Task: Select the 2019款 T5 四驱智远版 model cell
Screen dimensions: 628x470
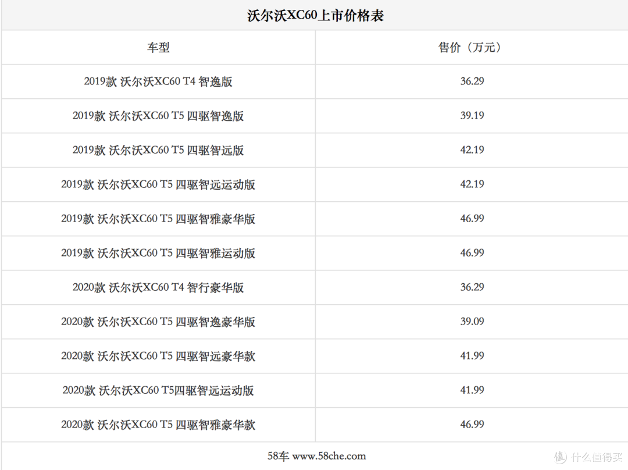Action: [158, 150]
